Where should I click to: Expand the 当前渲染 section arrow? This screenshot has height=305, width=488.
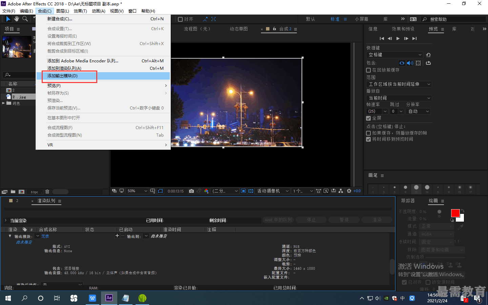(x=5, y=220)
